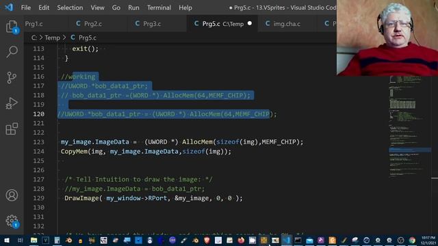
Task: Click the AllocMem(64,MEMF_CHIP) comment on line 118
Action: point(207,96)
